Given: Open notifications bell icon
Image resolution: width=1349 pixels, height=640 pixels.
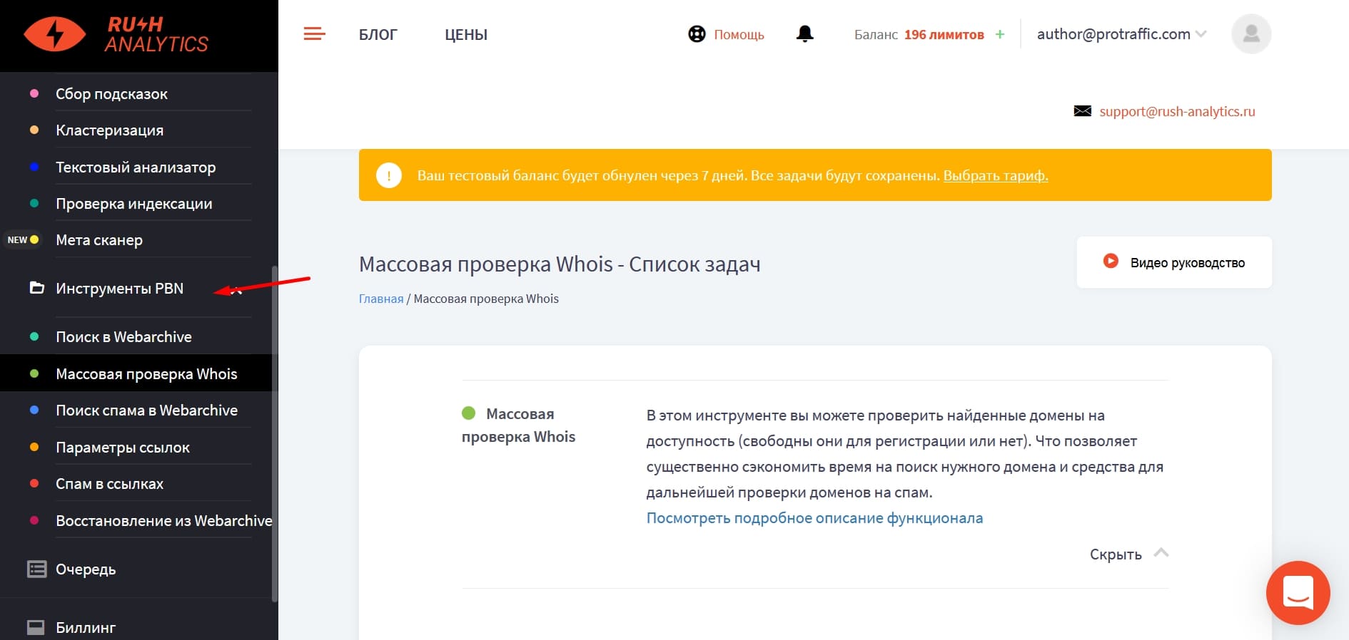Looking at the screenshot, I should click(805, 33).
